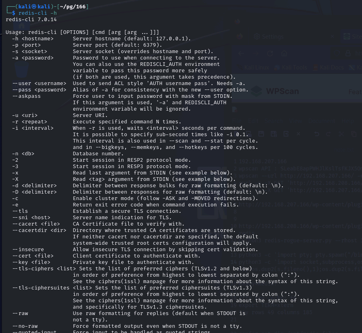
Task: Click the '--pass <password>' option text
Action: point(39,90)
